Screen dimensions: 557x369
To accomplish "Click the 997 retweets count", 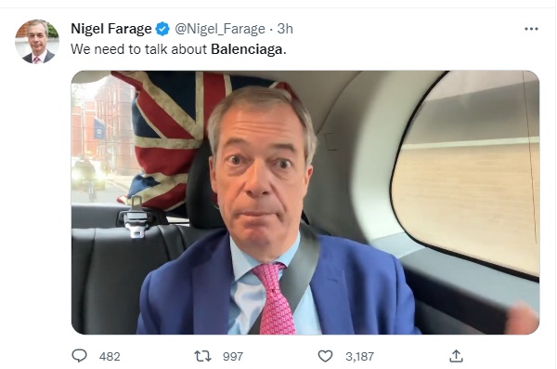I will point(233,356).
